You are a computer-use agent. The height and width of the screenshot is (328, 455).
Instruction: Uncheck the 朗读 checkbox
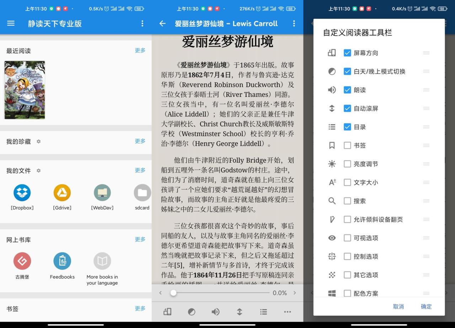coord(347,90)
